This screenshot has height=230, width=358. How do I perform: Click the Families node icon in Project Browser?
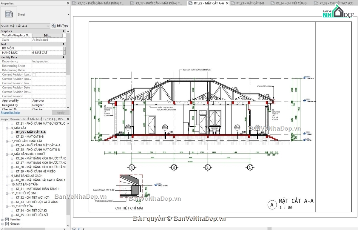point(7,219)
